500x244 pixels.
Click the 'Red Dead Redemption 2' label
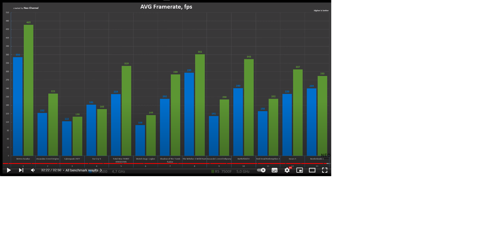[x=268, y=159]
